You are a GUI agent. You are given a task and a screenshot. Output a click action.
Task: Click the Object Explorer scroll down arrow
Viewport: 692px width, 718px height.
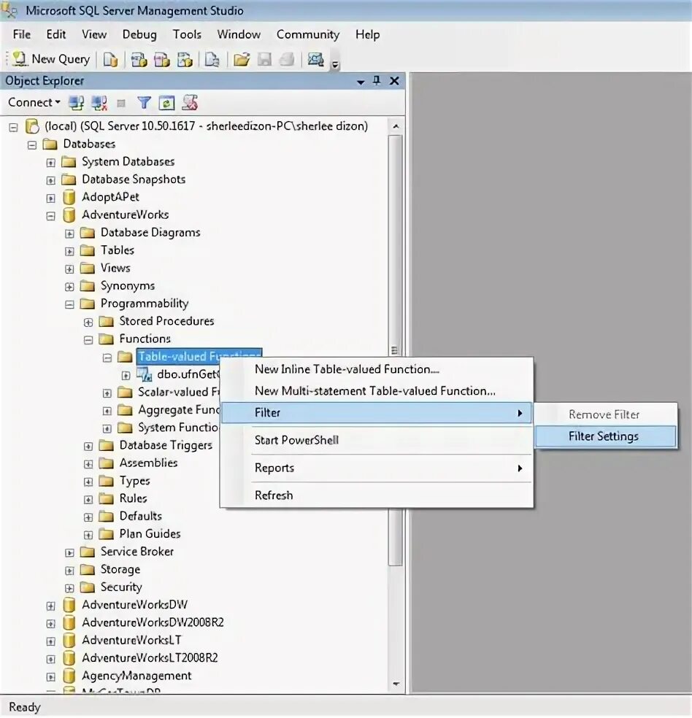point(396,684)
